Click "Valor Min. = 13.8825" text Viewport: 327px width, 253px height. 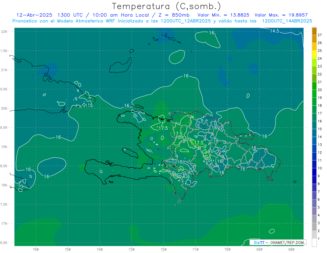(223, 15)
